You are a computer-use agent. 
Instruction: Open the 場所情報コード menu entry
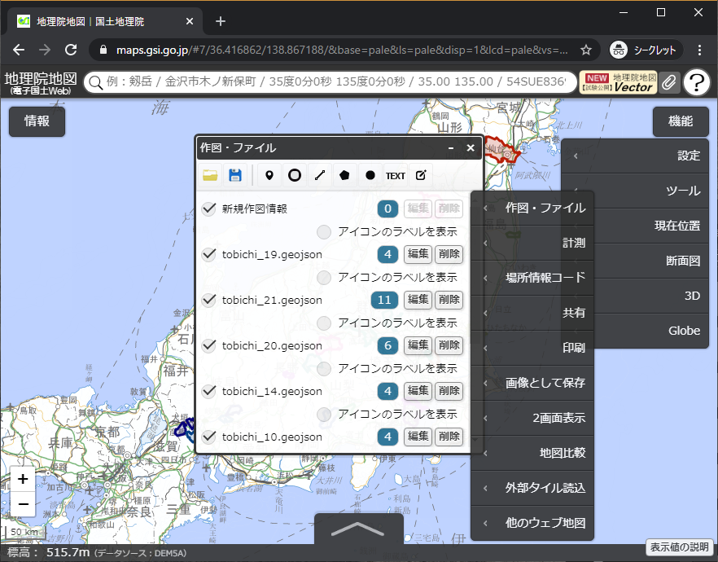coord(532,278)
